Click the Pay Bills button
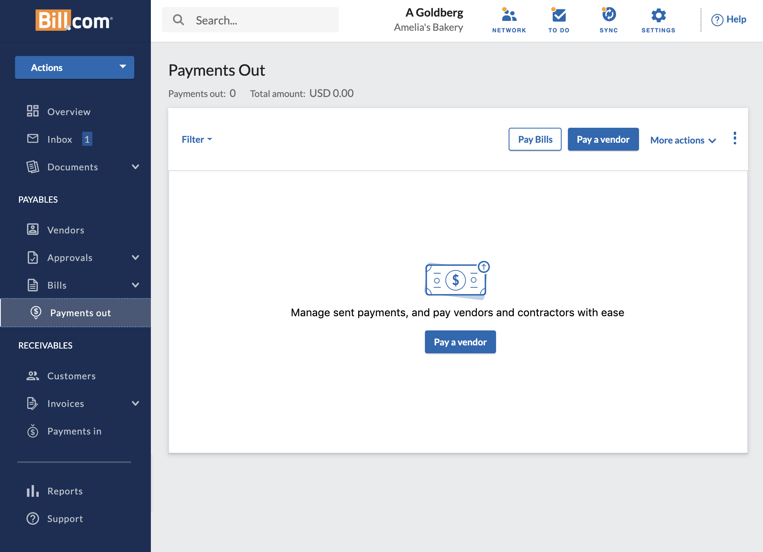The height and width of the screenshot is (552, 763). pyautogui.click(x=535, y=139)
